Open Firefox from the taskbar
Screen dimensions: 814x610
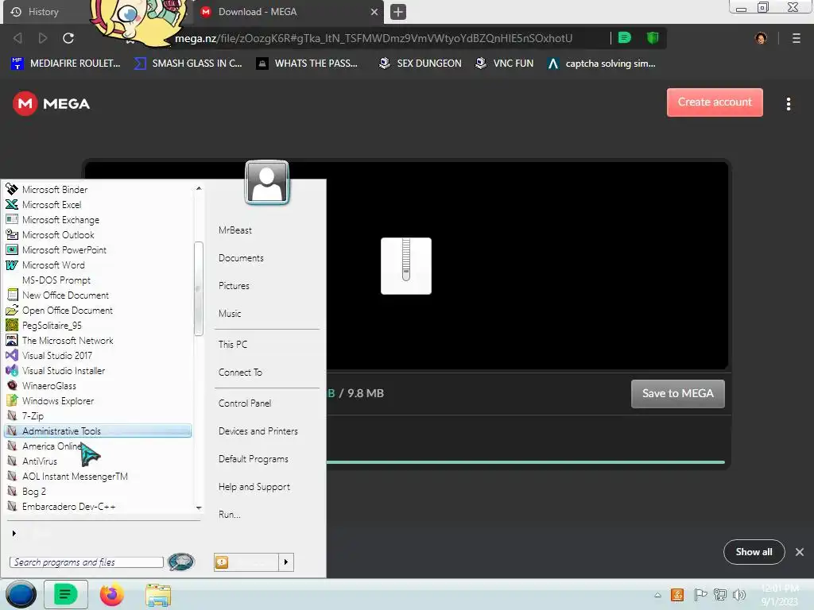[x=111, y=595]
